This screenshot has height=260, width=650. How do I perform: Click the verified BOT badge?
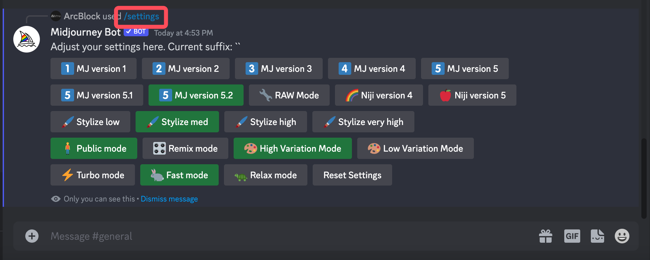click(x=136, y=32)
